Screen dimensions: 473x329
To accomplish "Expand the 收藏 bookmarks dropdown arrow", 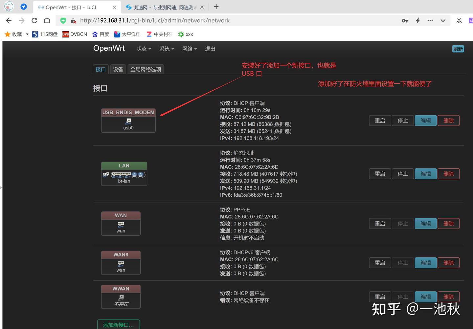I will pos(27,34).
